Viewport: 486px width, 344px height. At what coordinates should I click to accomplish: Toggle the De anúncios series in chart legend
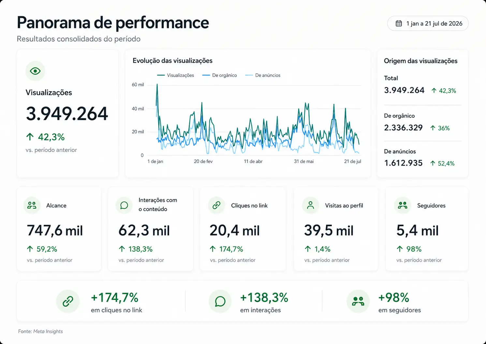(263, 75)
